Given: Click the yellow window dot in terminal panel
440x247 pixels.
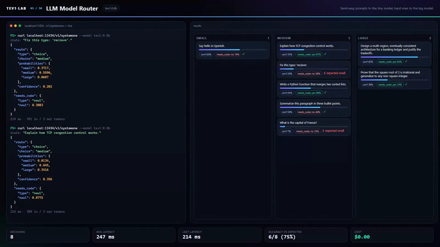Looking at the screenshot, I should click(15, 26).
